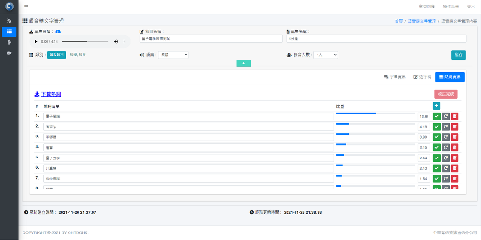Click the weight value 3.15
This screenshot has width=481, height=240.
(x=424, y=148)
